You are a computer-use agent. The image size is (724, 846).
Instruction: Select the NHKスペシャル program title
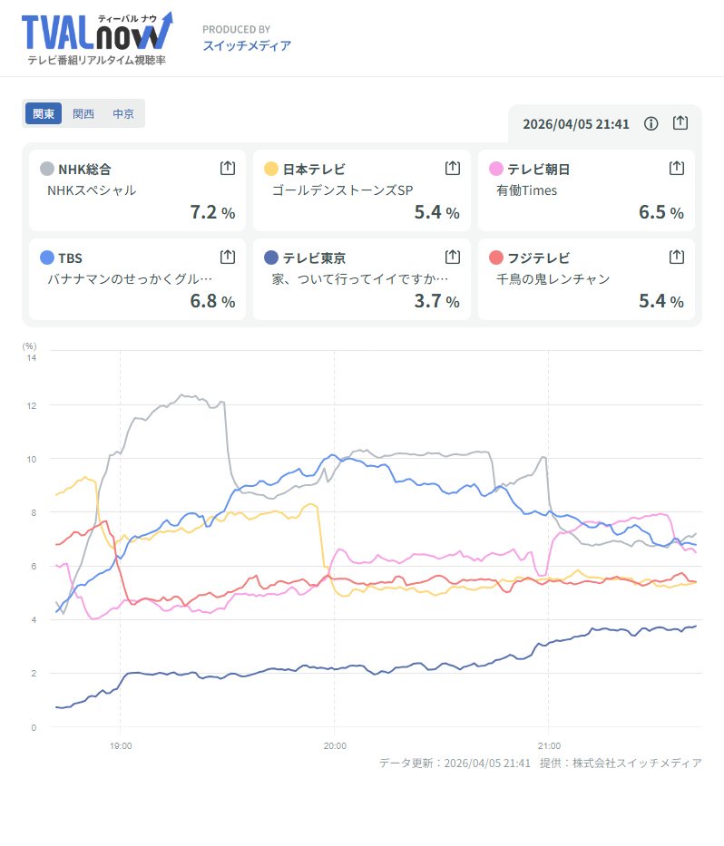92,190
